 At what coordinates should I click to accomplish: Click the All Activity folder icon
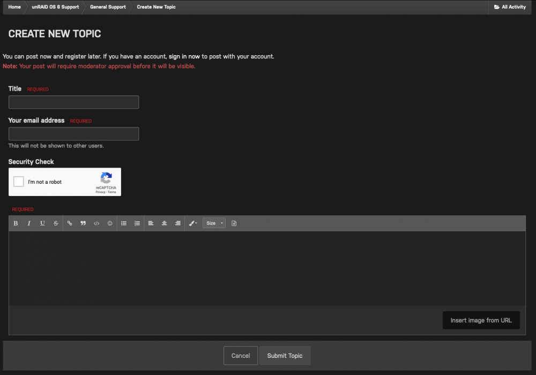pyautogui.click(x=497, y=7)
